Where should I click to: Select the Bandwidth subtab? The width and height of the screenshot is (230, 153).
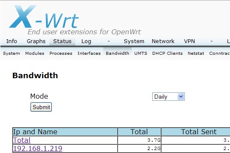click(118, 53)
